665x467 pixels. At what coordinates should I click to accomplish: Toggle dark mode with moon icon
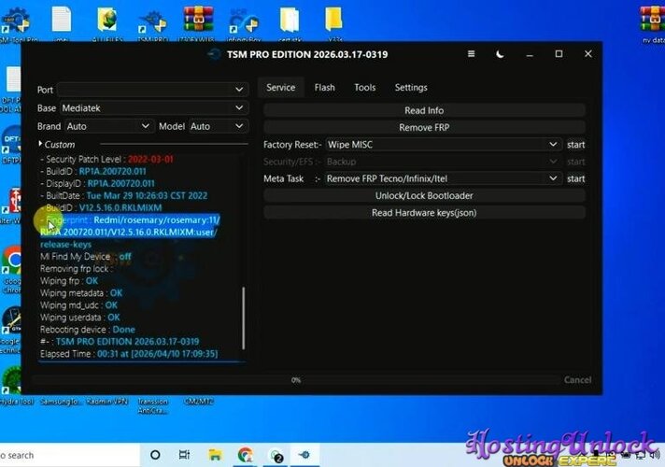click(x=500, y=54)
